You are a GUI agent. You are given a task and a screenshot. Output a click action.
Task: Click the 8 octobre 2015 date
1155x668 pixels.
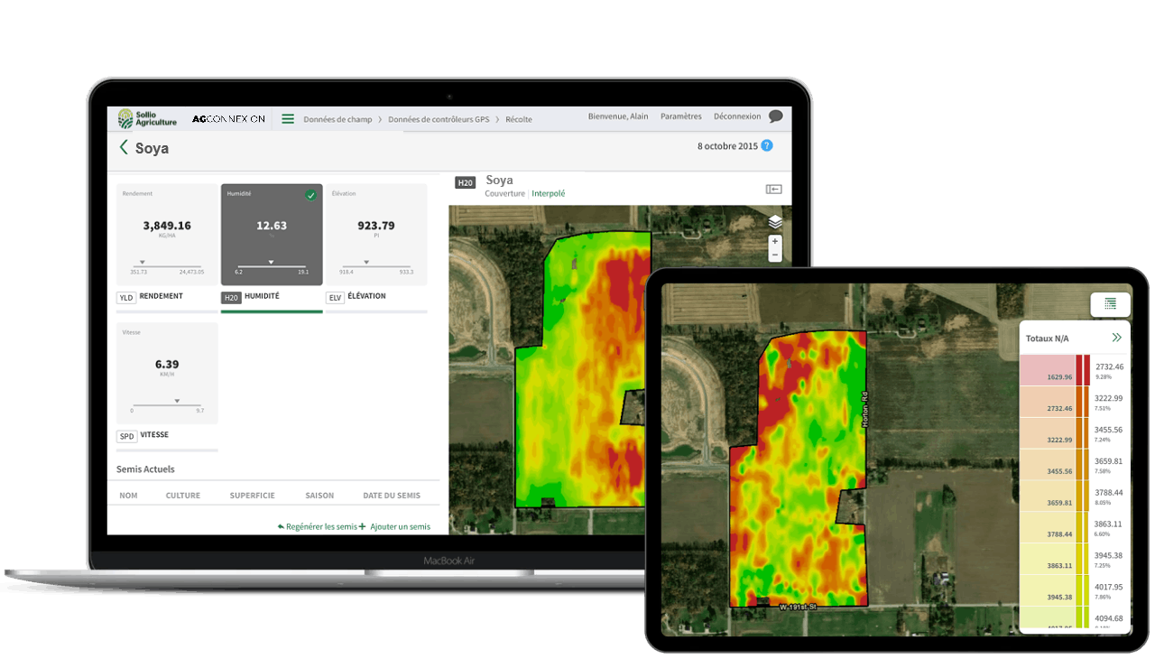[727, 146]
